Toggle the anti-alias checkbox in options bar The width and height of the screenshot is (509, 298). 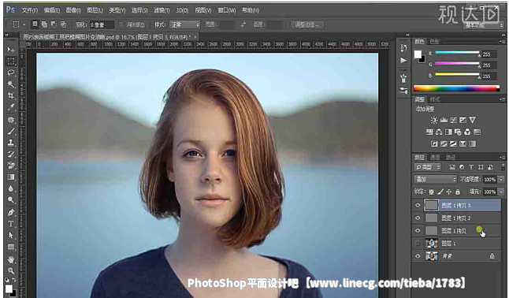121,24
